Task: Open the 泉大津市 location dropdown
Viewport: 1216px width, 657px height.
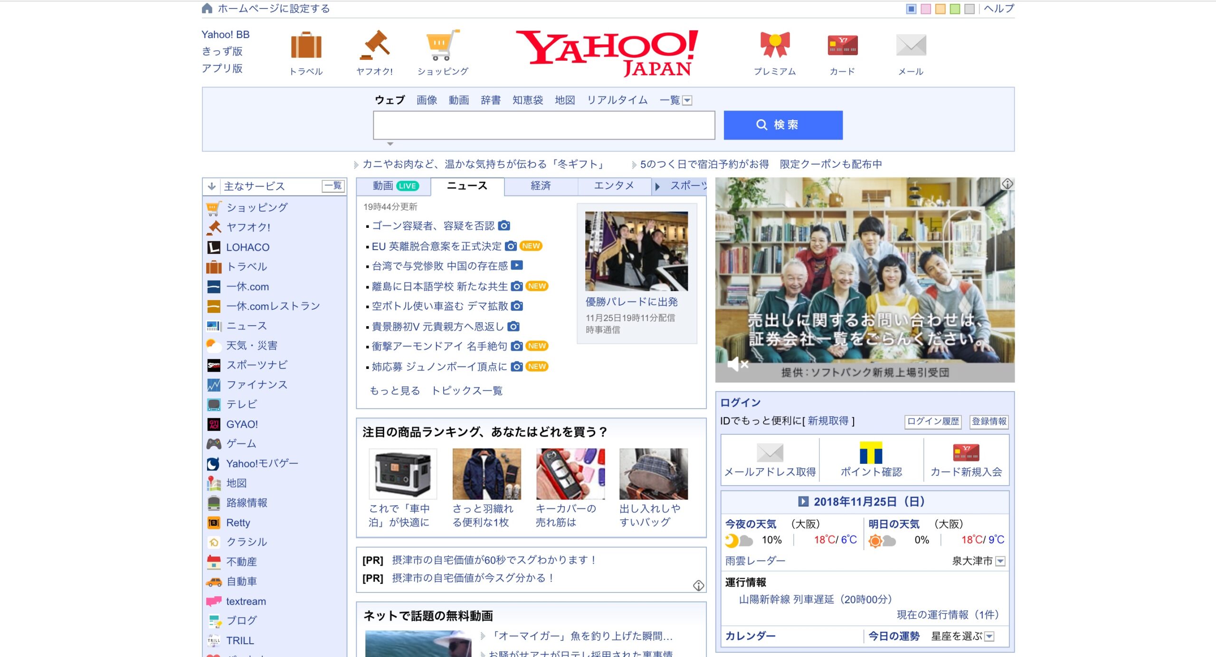Action: [1000, 561]
